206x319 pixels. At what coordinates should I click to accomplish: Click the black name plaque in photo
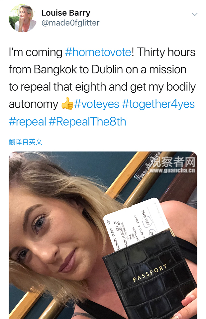pos(148,166)
